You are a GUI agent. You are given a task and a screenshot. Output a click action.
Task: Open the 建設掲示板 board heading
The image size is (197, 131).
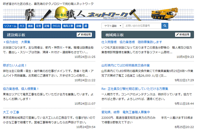click(x=16, y=35)
